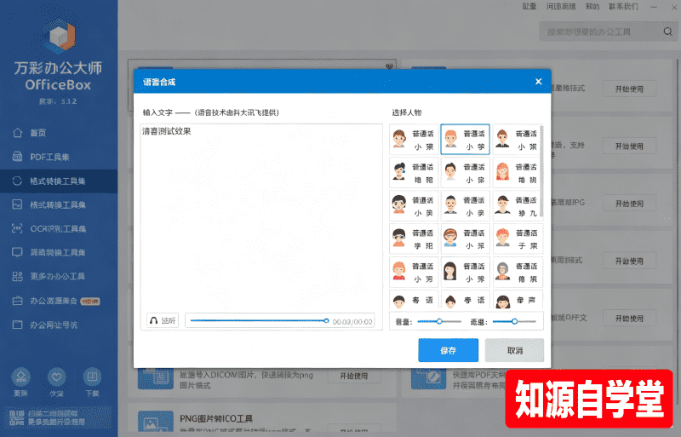681x437 pixels.
Task: Open 我的 in main window top bar
Action: [592, 7]
